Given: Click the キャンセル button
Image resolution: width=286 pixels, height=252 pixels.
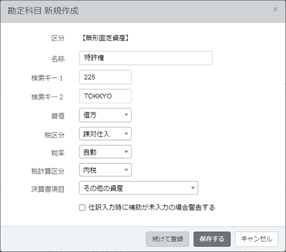Looking at the screenshot, I should point(257,239).
